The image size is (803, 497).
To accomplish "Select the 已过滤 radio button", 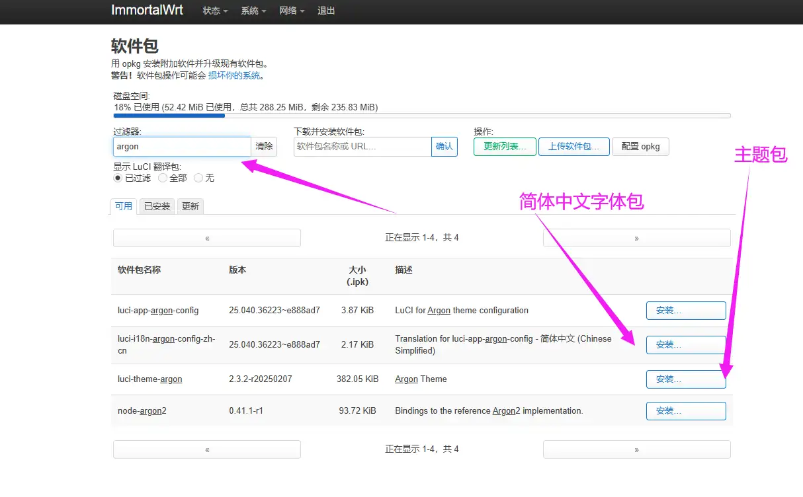I will [x=116, y=178].
